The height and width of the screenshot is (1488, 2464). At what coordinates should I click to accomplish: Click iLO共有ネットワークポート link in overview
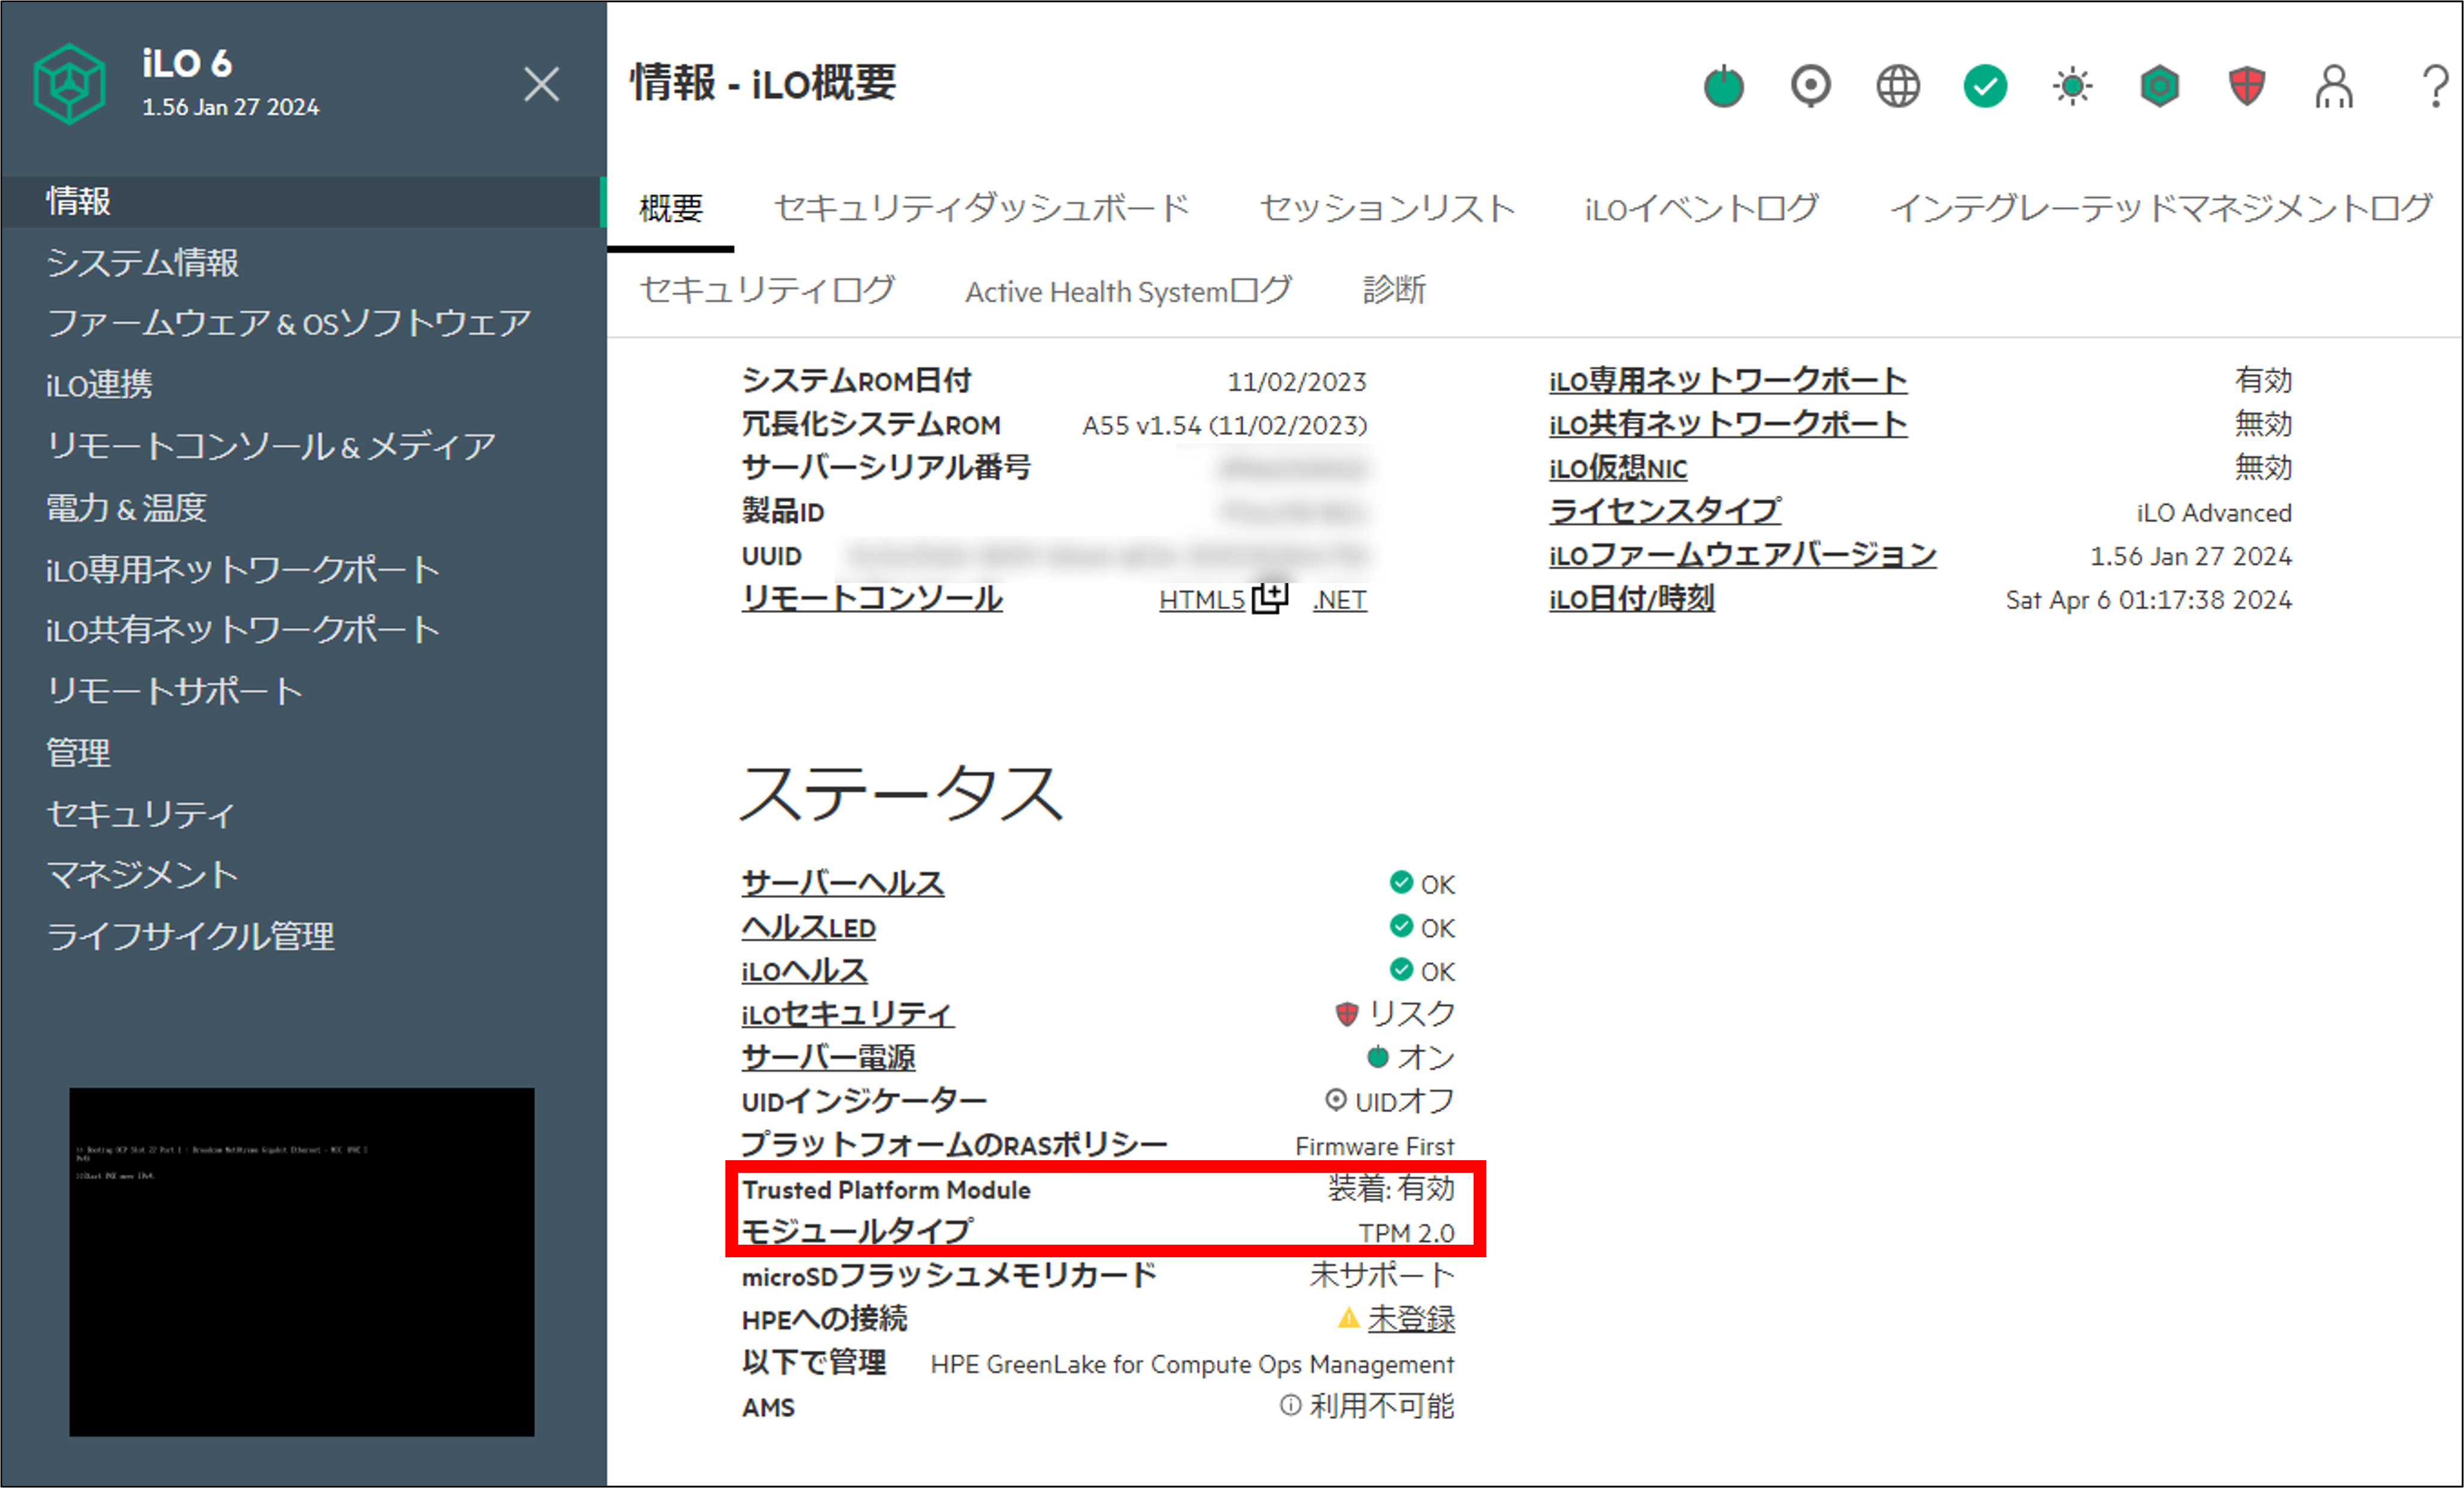pos(1728,425)
